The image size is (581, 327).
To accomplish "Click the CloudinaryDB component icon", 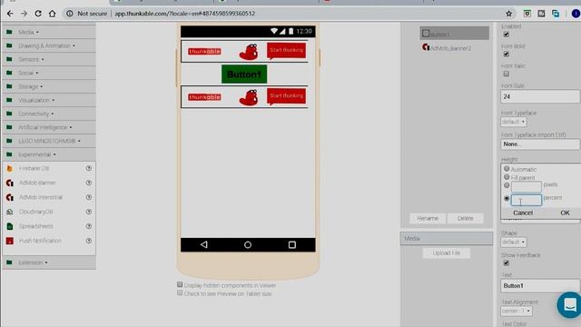I will click(10, 212).
